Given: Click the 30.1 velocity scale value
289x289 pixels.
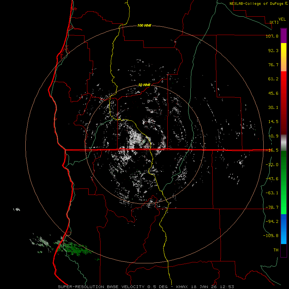Looking at the screenshot, I should click(x=273, y=108).
